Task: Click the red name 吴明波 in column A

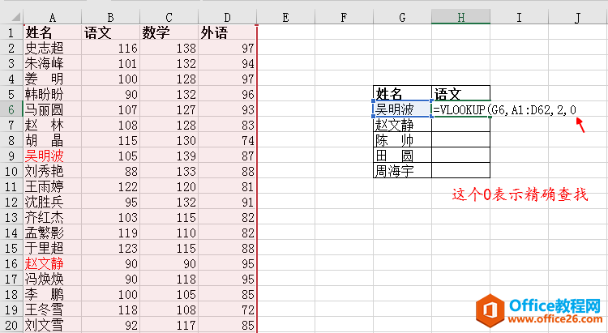Action: pyautogui.click(x=53, y=156)
